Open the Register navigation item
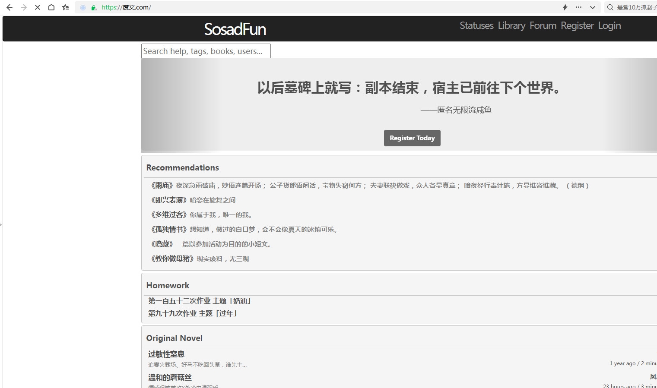 577,25
